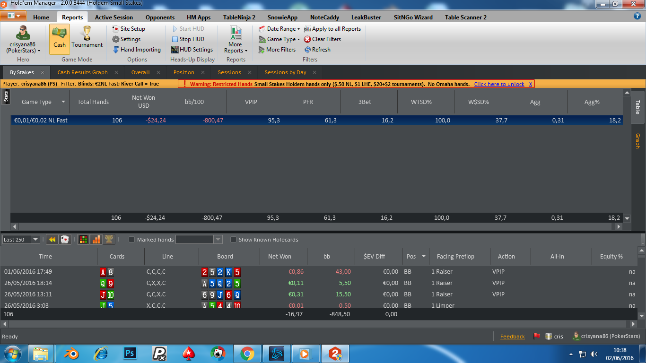Open More Filters
This screenshot has width=646, height=363.
tap(277, 50)
